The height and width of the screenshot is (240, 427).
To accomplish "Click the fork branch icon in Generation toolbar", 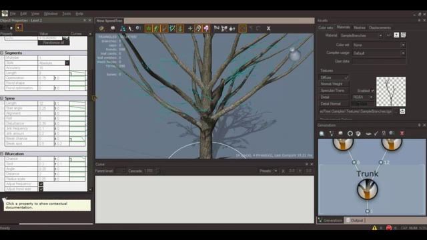I will click(331, 133).
